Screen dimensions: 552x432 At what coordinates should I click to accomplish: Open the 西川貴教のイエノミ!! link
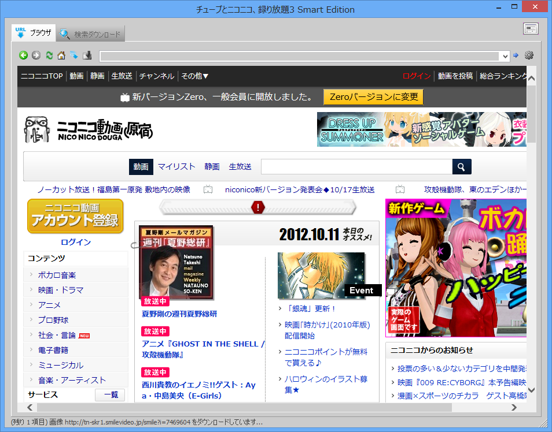tap(198, 390)
